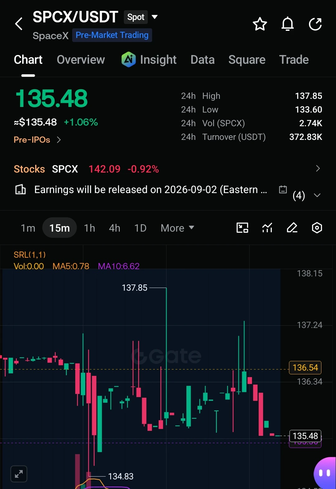Switch to the Data tab

coord(203,60)
